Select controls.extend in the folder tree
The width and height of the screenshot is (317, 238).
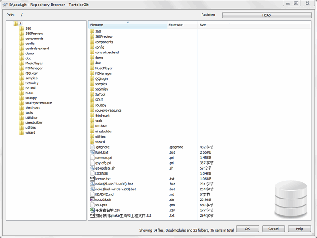[37, 49]
